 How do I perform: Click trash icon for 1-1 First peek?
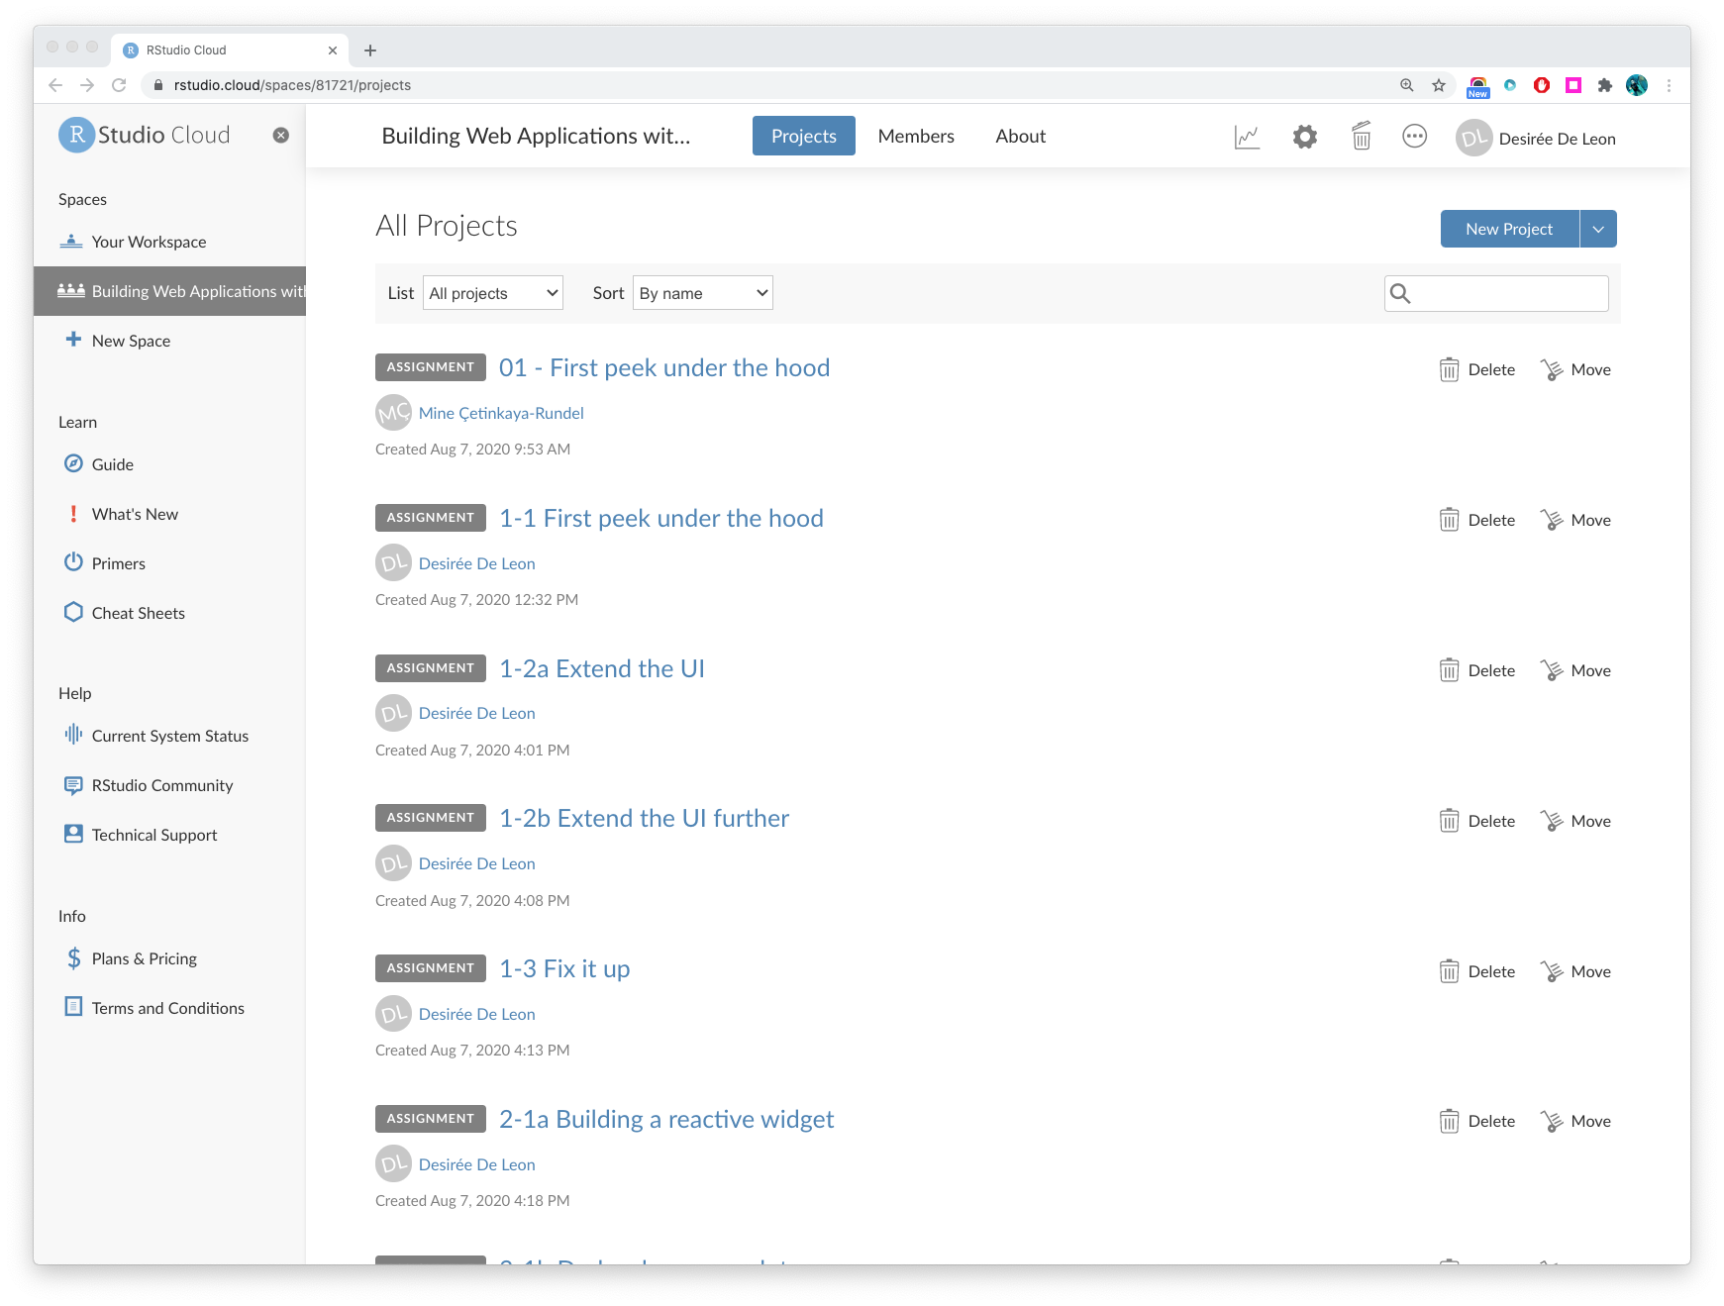(1449, 521)
